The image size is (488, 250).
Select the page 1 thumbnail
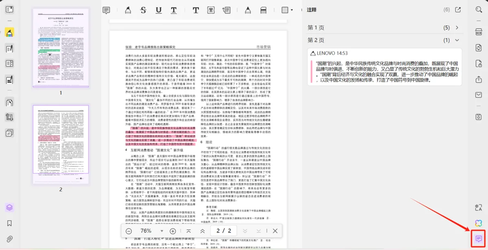pyautogui.click(x=61, y=48)
